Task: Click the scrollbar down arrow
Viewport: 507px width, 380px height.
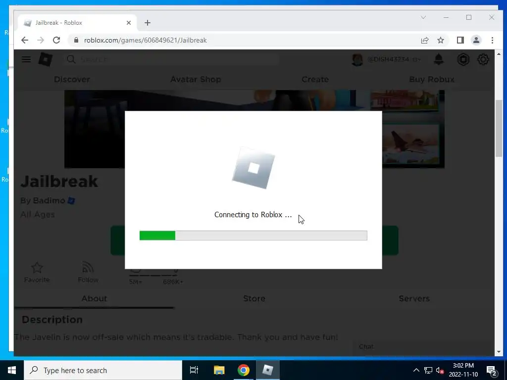Action: tap(499, 352)
